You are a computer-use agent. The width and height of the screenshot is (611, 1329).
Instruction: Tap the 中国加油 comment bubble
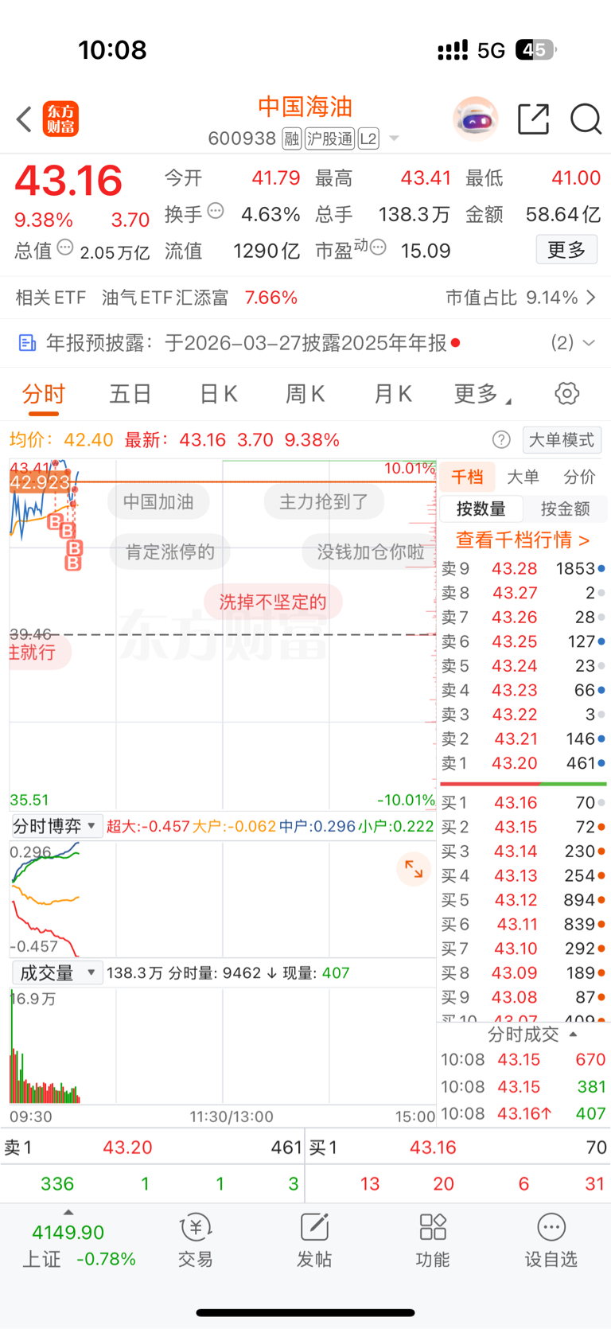pyautogui.click(x=158, y=502)
